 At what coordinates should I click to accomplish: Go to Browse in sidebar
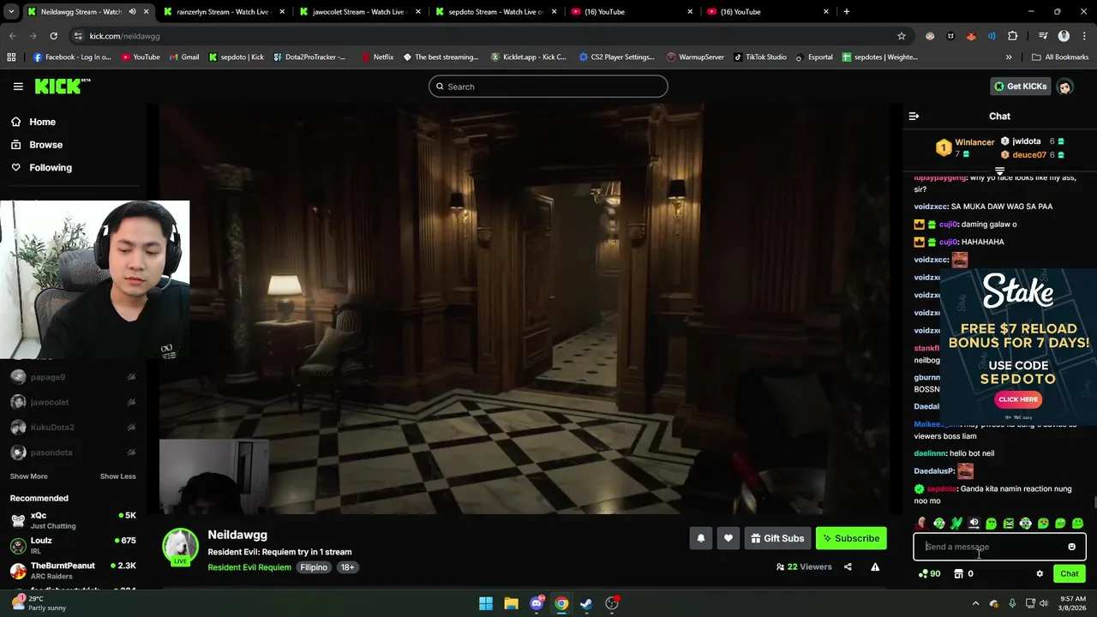click(x=36, y=145)
